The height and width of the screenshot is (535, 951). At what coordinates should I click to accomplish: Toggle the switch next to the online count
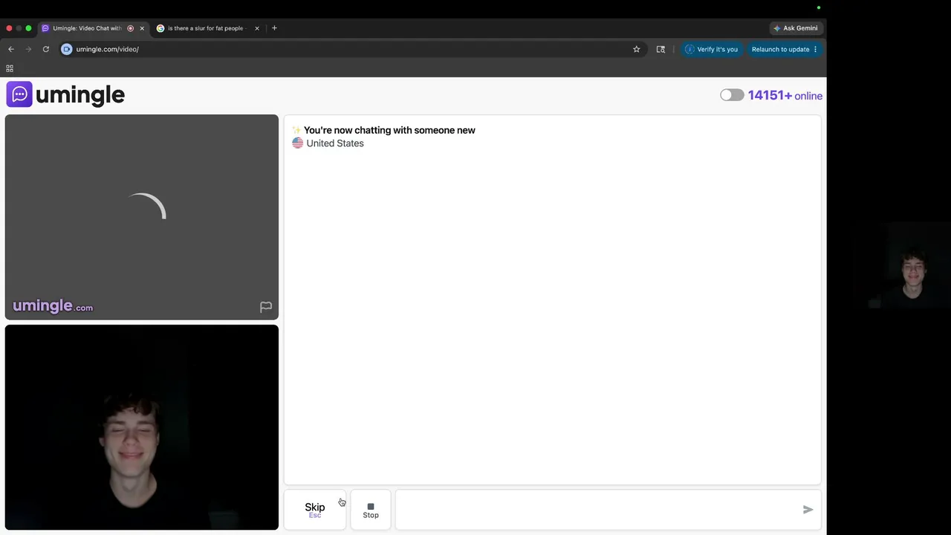coord(732,95)
